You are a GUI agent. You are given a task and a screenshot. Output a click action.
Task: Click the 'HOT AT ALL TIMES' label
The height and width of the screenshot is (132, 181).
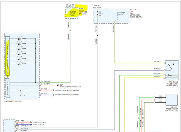click(97, 6)
